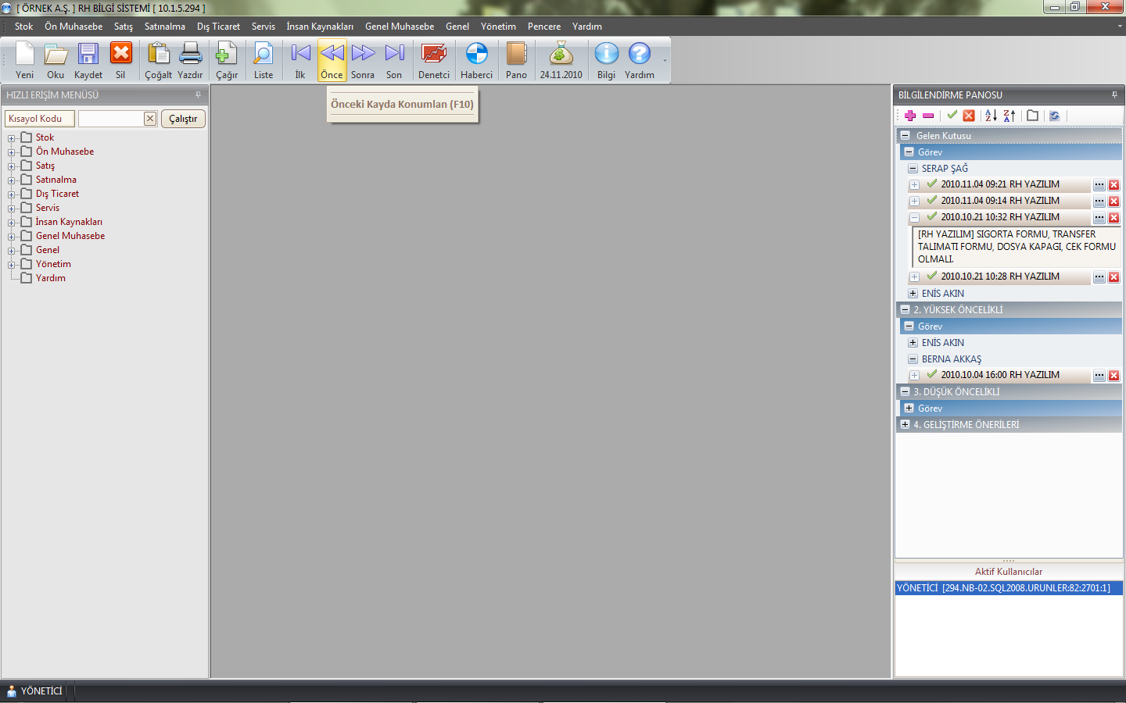Click the ellipsis button on 2010.10.04 16:00 task

tap(1099, 376)
